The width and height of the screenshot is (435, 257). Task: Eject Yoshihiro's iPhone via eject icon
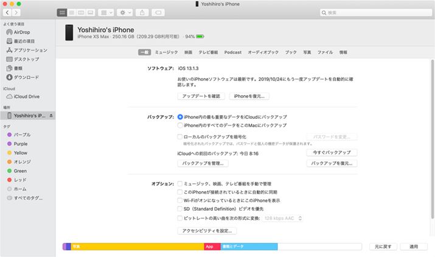pyautogui.click(x=51, y=116)
